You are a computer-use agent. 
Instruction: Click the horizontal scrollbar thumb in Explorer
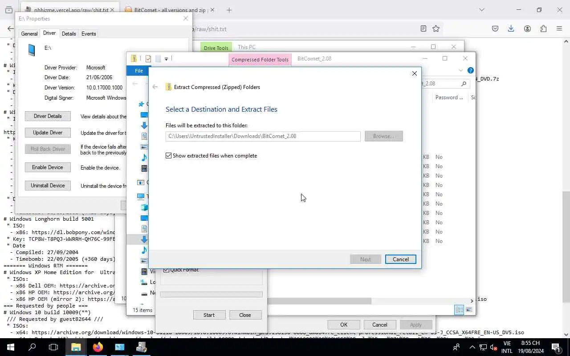point(318,301)
